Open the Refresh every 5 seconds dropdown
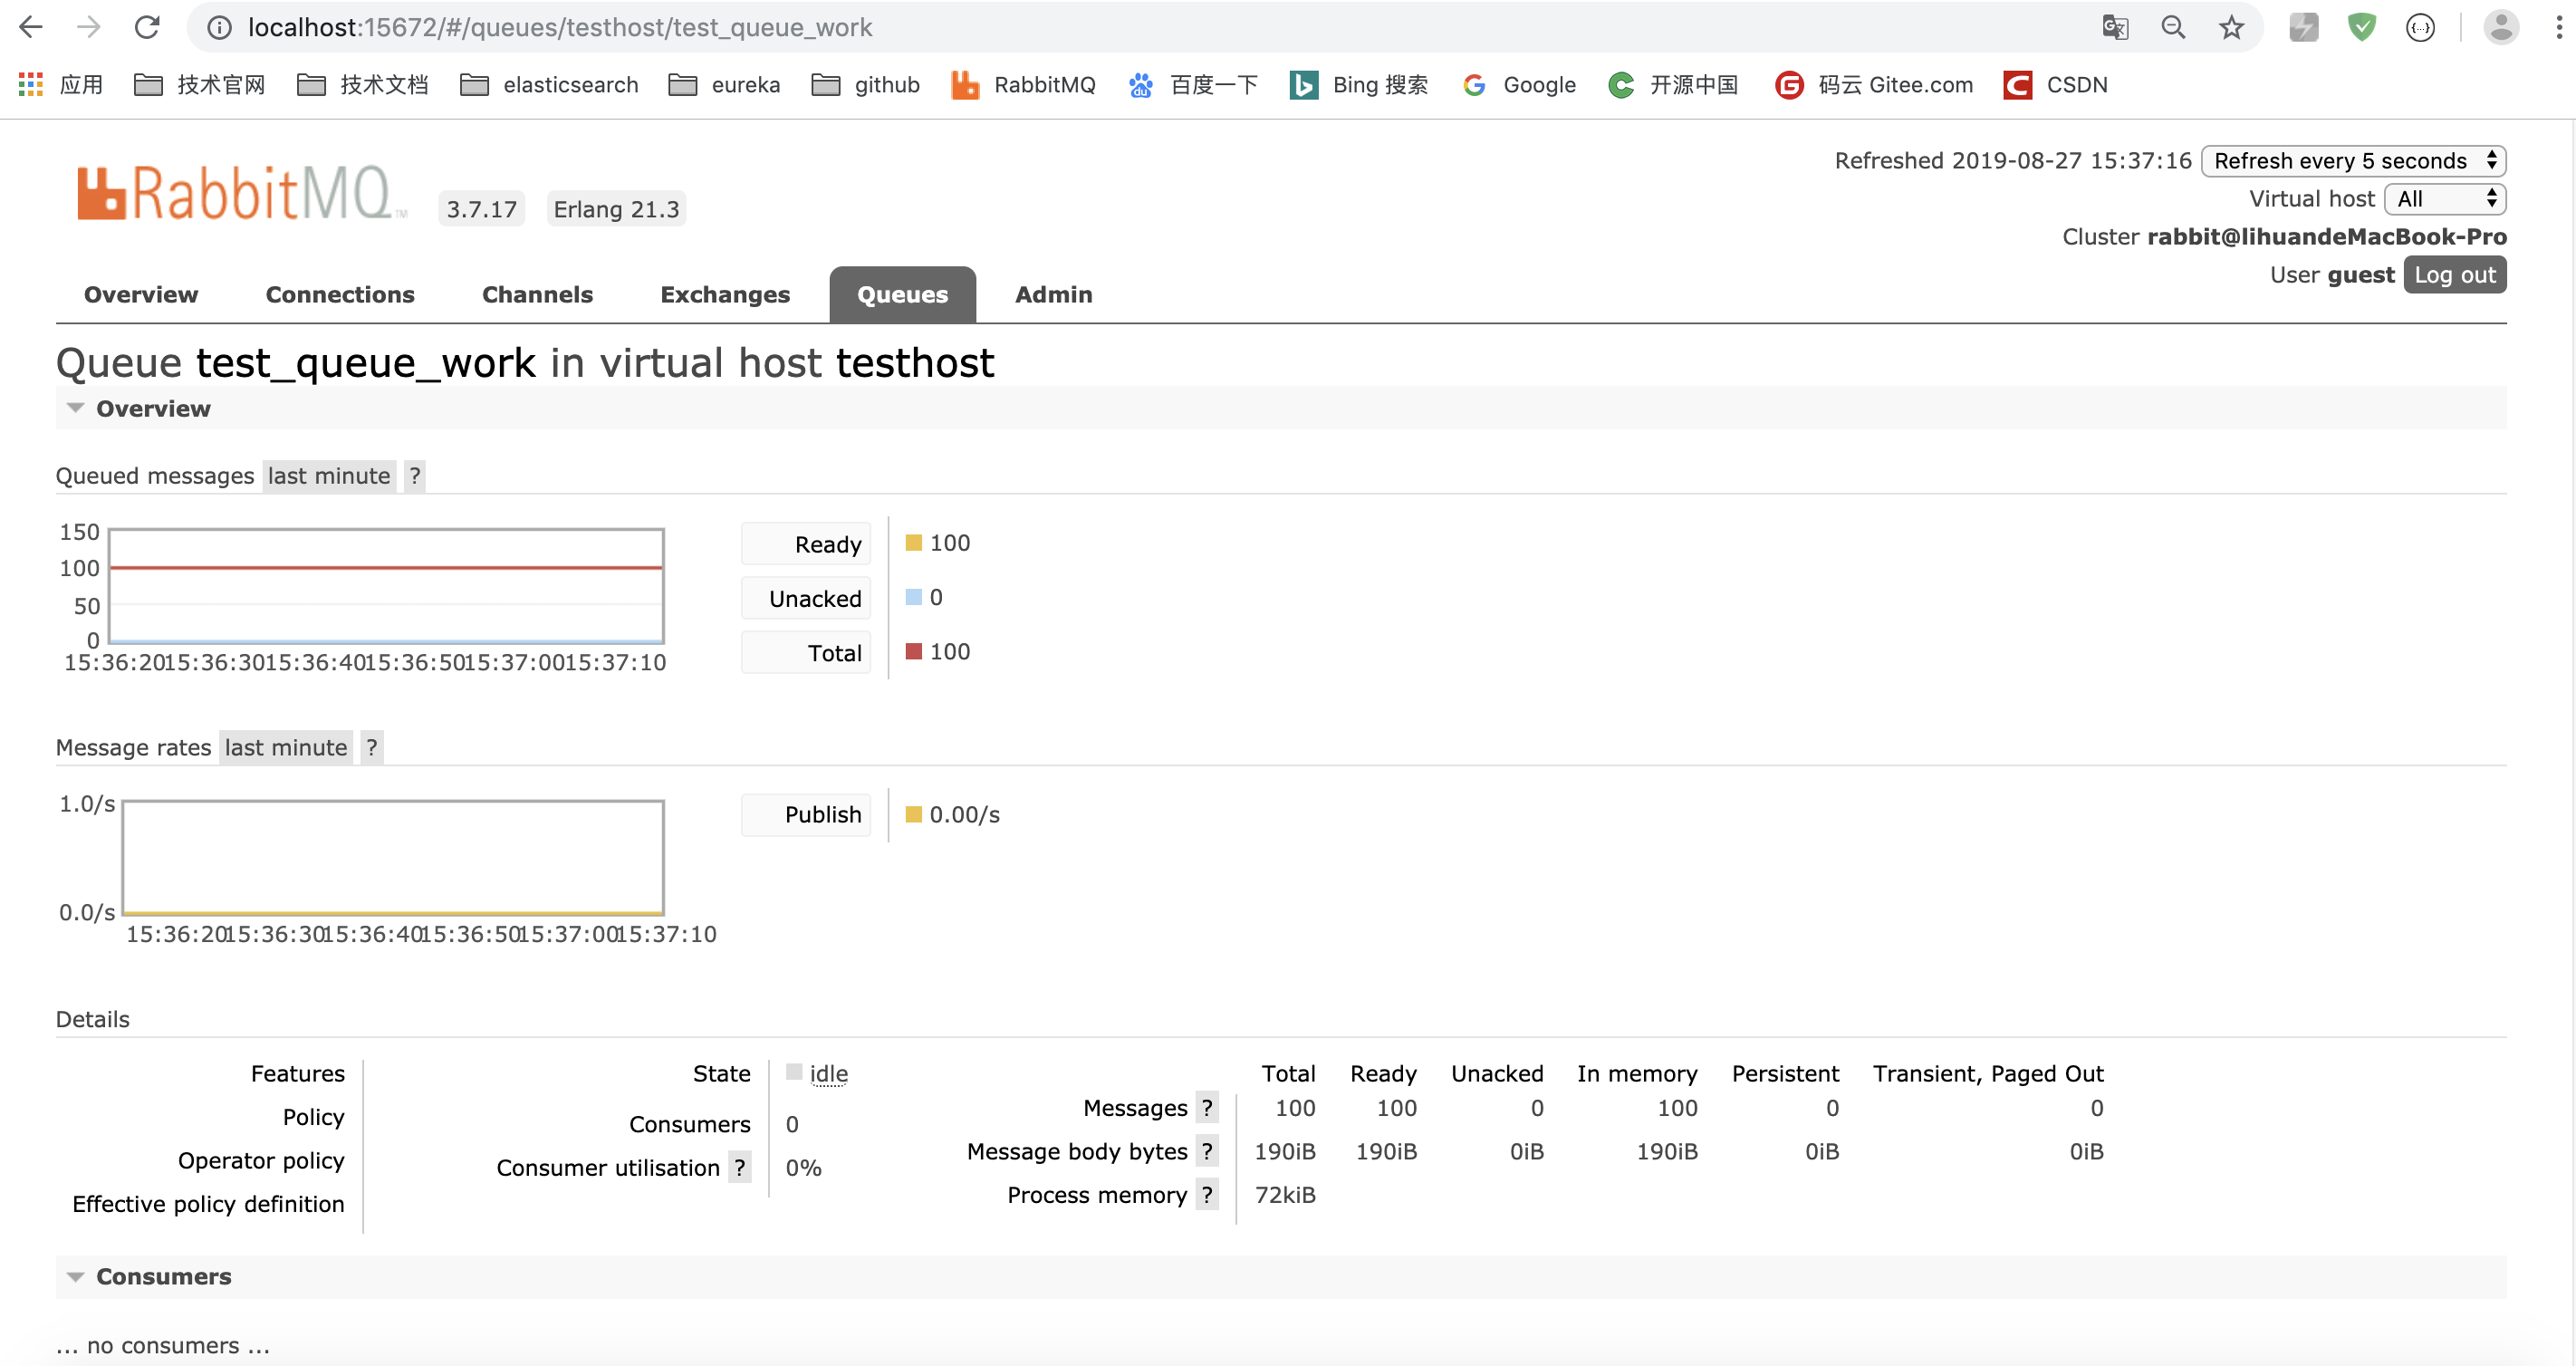The height and width of the screenshot is (1366, 2576). click(2353, 161)
